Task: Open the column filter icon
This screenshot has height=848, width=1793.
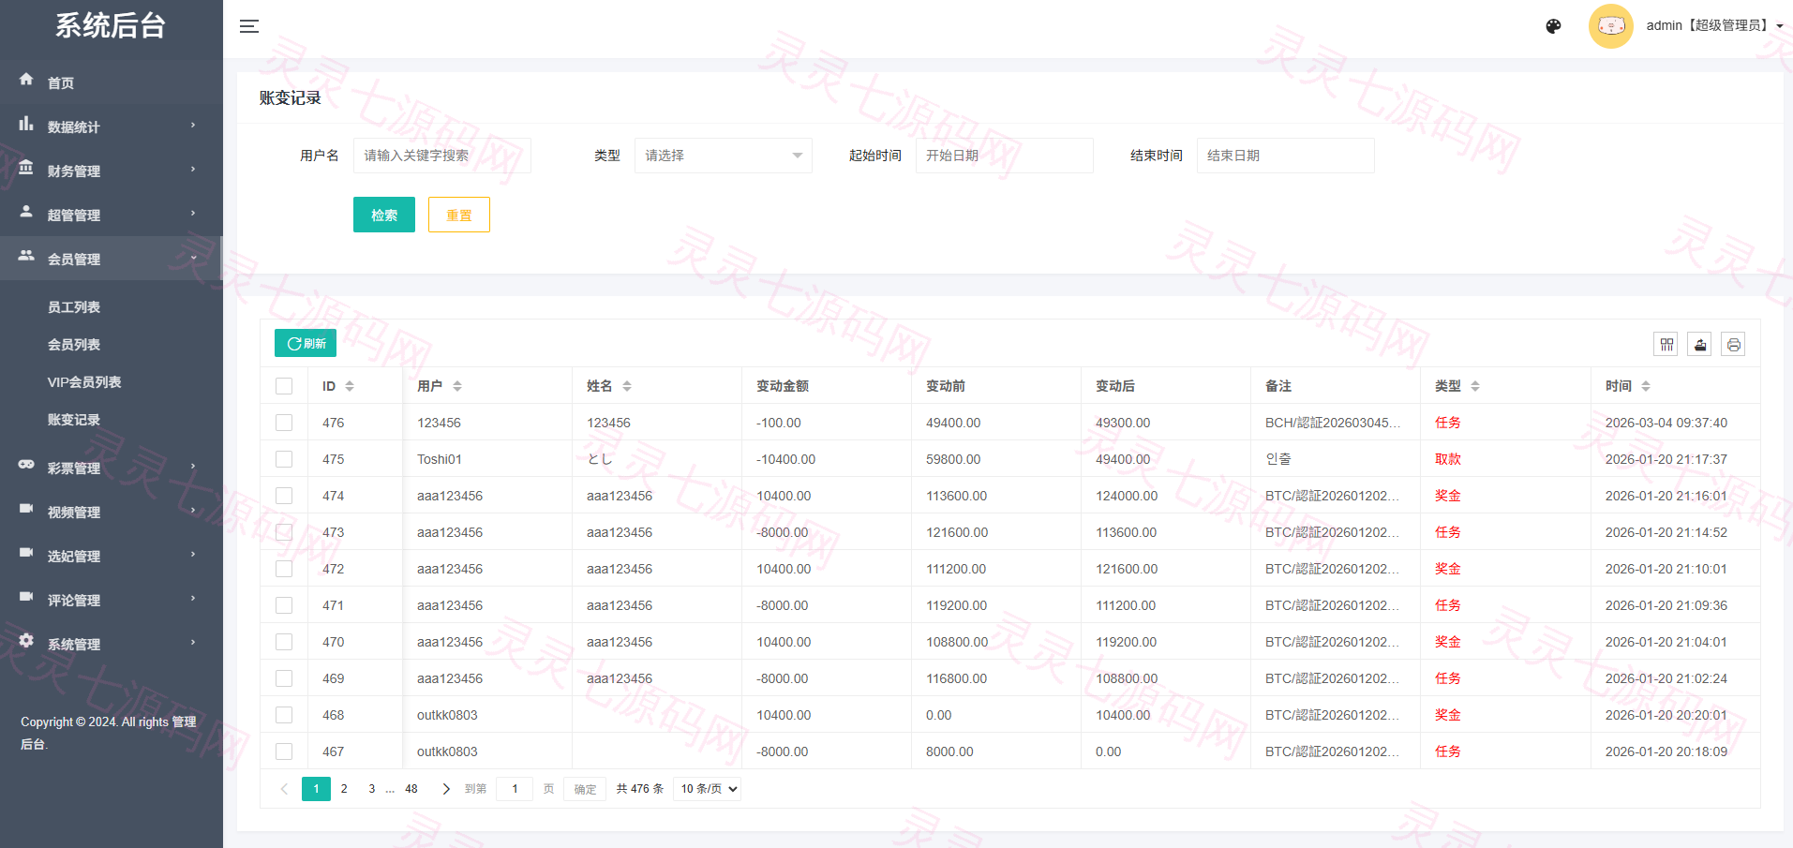Action: click(1666, 345)
